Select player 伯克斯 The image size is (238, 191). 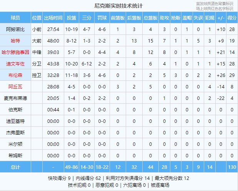click(x=15, y=109)
